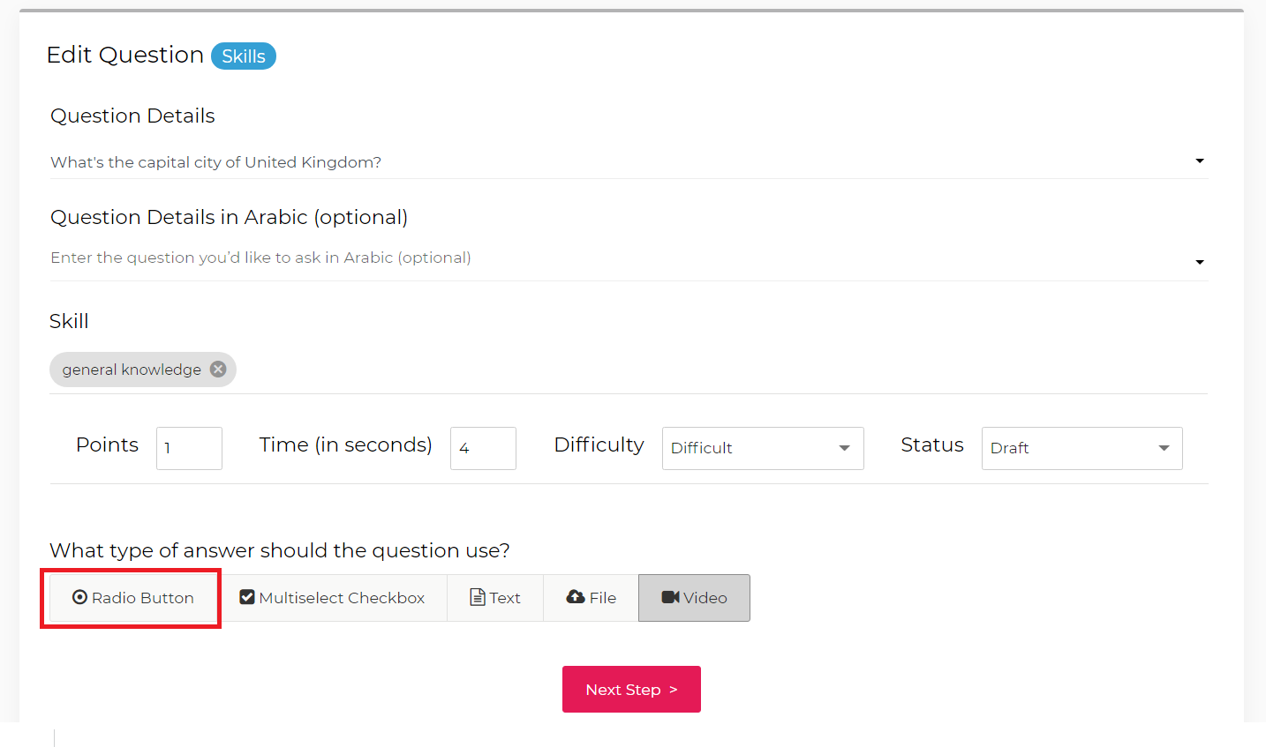1266x747 pixels.
Task: Expand the Arabic question details arrow
Action: coord(1200,262)
